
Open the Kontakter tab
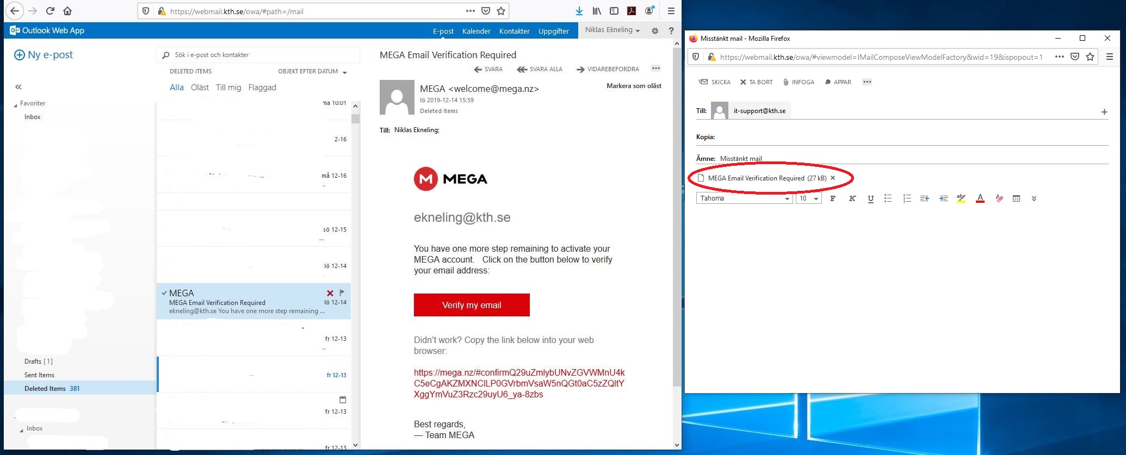515,31
